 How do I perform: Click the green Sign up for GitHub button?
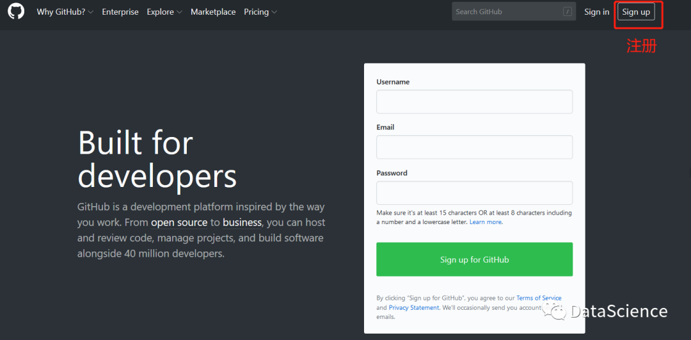pos(474,259)
